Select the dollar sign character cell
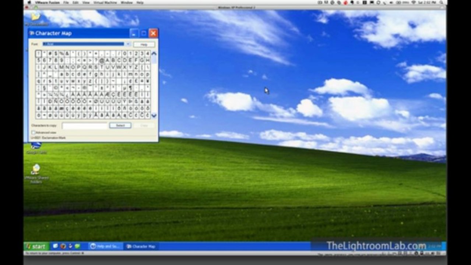Viewport: 471px width, 265px height. pos(56,53)
